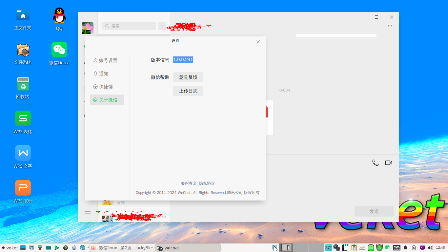
Task: Open the 回收站 recycle bin icon
Action: coord(23,88)
